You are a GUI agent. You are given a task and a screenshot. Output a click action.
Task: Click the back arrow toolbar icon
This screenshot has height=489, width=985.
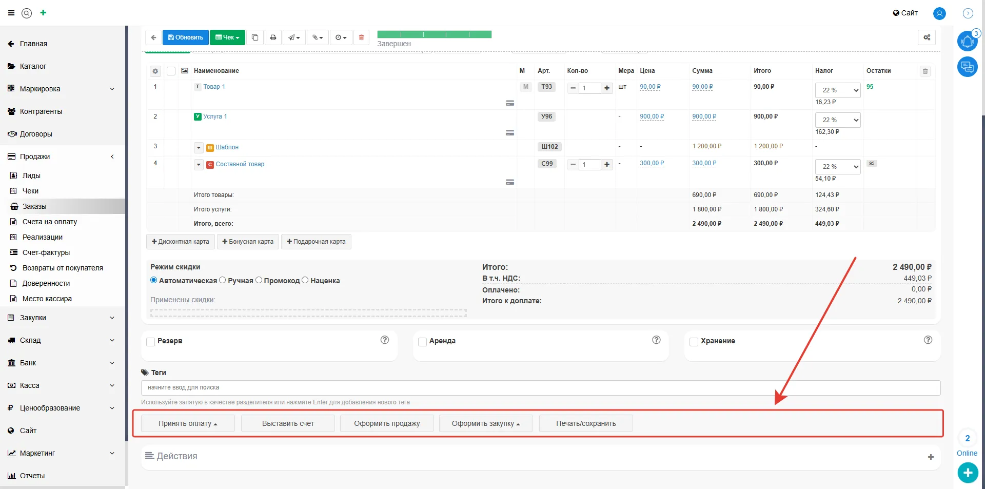click(x=153, y=37)
